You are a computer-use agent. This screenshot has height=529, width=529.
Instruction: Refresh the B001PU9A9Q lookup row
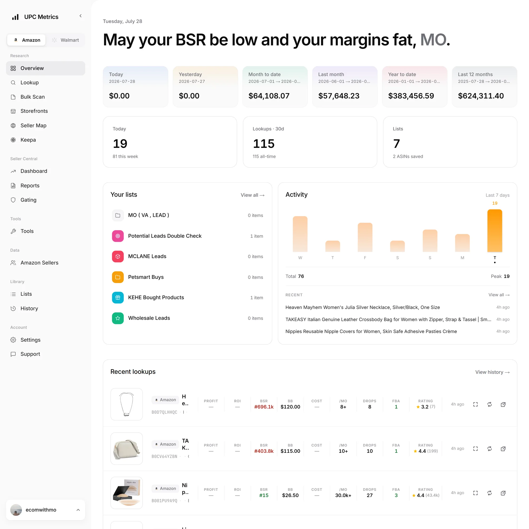click(490, 493)
